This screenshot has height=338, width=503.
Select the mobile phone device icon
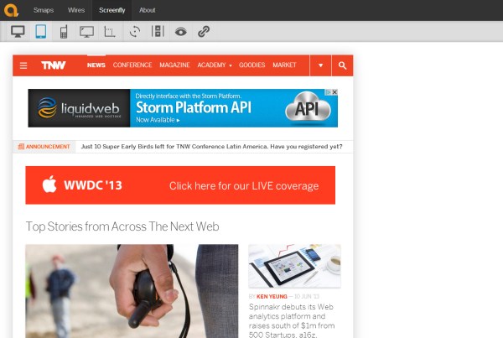tap(64, 32)
